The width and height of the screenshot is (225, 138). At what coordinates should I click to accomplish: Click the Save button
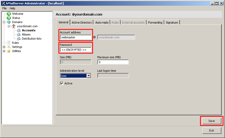point(212,121)
